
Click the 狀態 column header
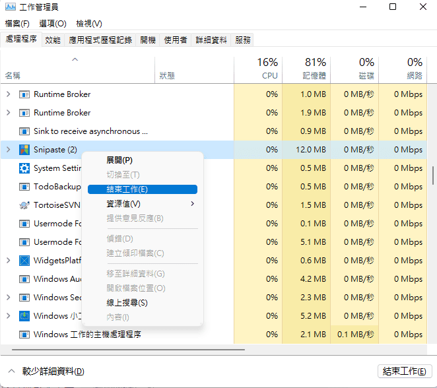pos(194,69)
